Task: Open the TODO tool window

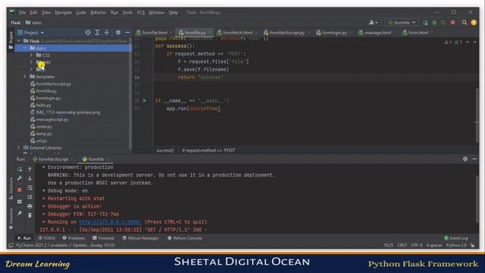Action: click(x=47, y=238)
